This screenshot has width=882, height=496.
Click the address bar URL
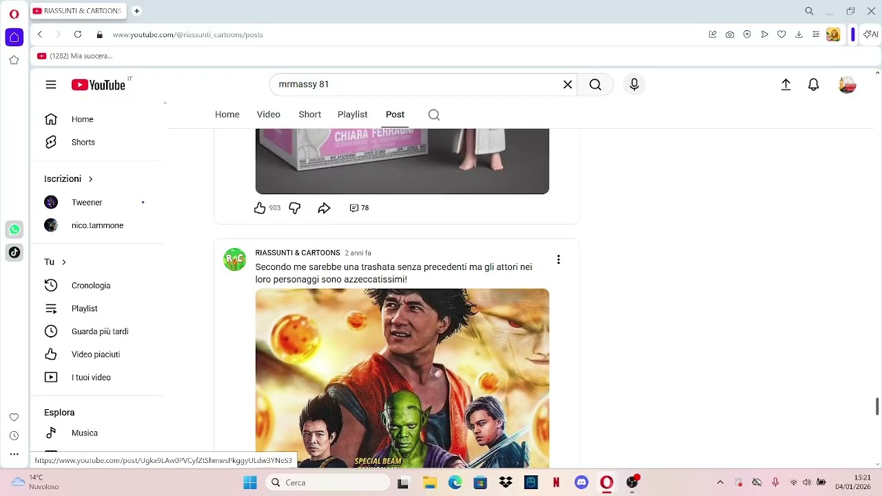[187, 34]
